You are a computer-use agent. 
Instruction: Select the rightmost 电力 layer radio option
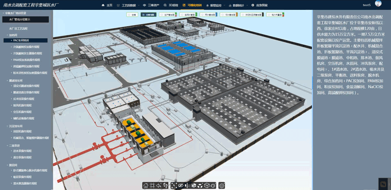click(269, 14)
